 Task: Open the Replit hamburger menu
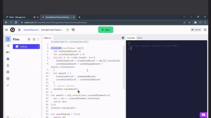[x=7, y=30]
